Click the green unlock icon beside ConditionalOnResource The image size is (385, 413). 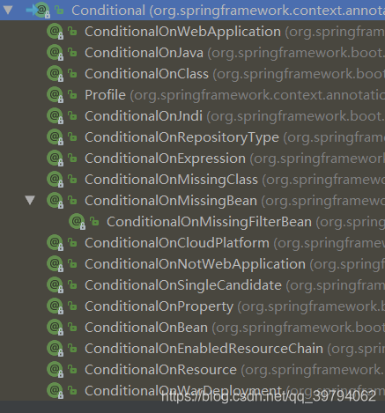72,369
